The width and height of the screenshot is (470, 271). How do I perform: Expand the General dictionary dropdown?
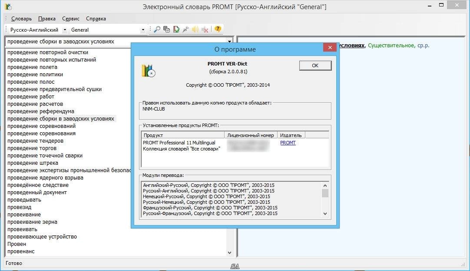(142, 30)
